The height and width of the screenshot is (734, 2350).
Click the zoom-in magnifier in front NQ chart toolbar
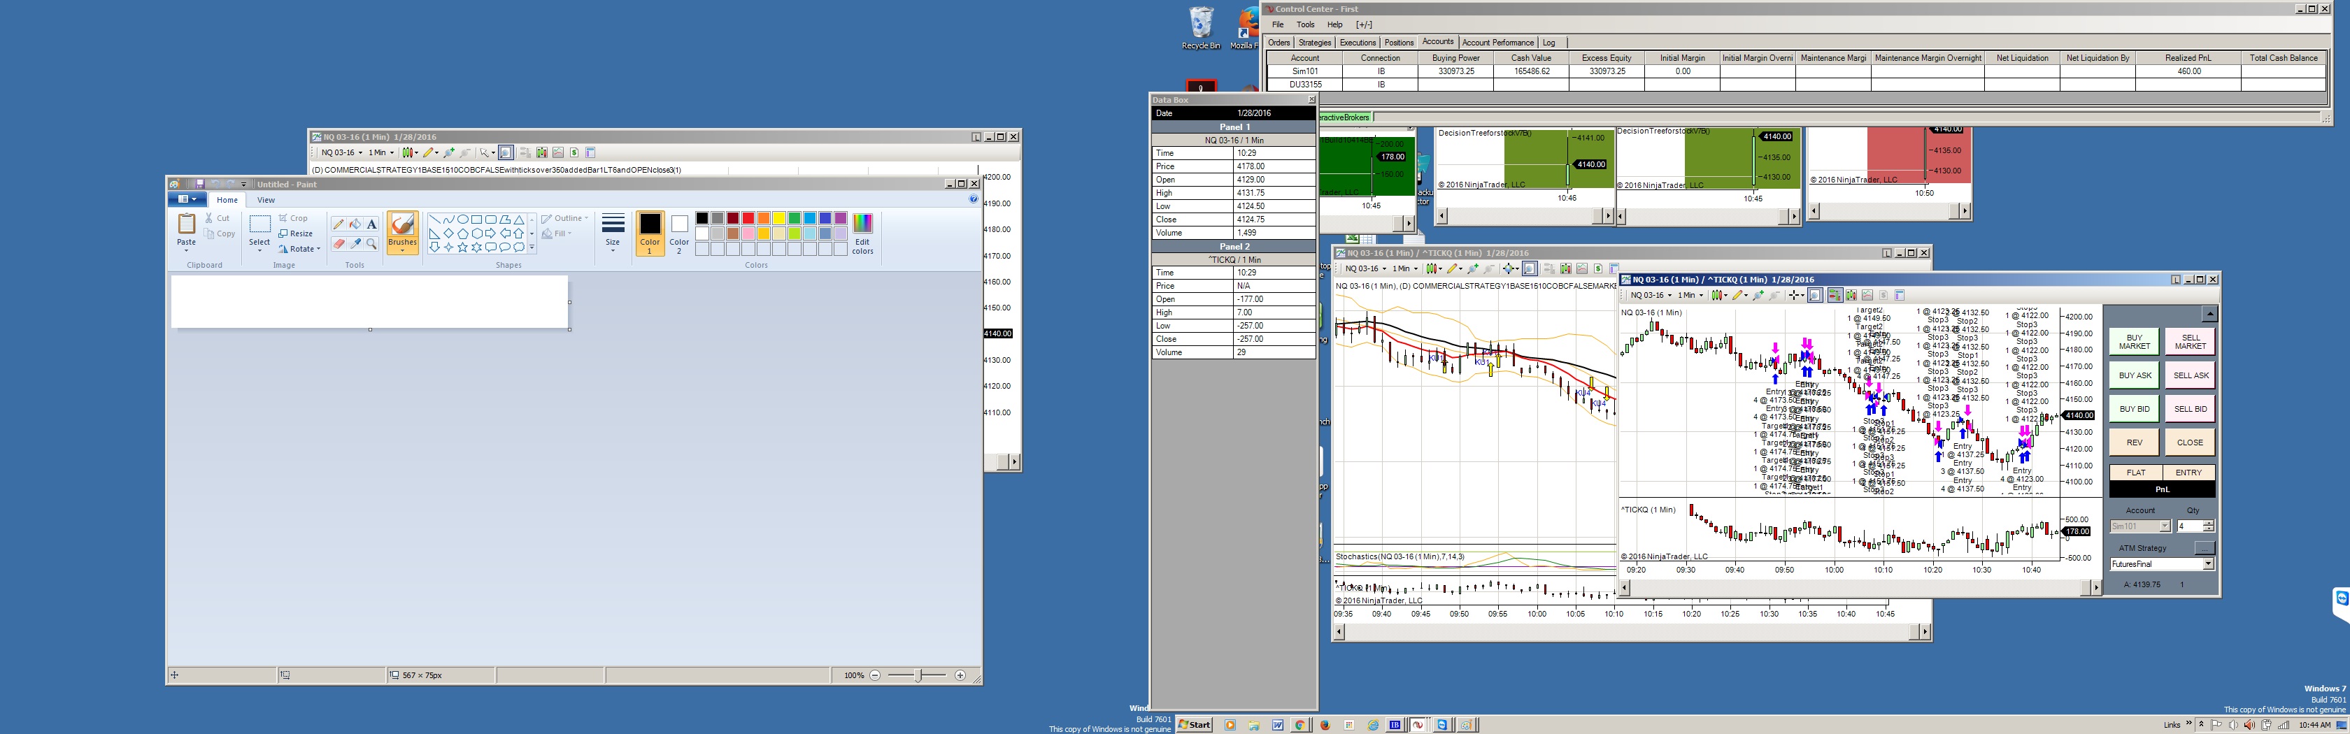[1758, 296]
